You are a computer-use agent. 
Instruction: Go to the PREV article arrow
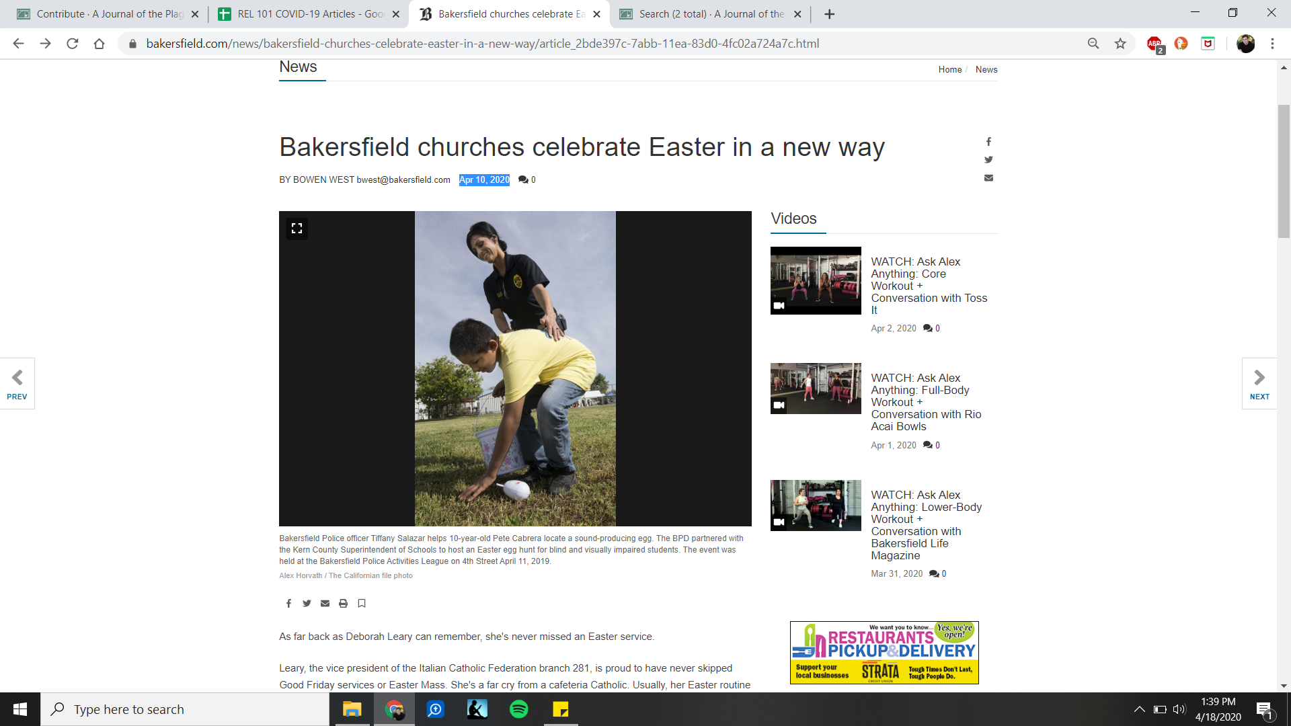click(x=17, y=384)
